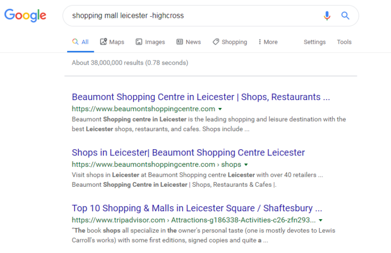Expand dropdown arrow beside beaumontshoppingcentre.com › shops URL
This screenshot has height=253, width=391.
coord(246,164)
